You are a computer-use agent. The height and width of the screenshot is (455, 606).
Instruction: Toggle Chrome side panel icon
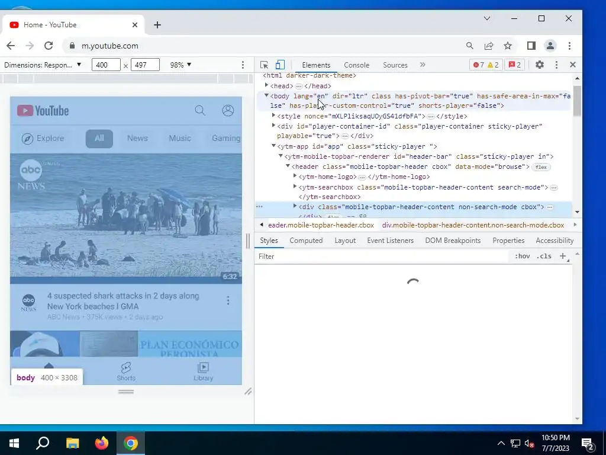coord(531,46)
